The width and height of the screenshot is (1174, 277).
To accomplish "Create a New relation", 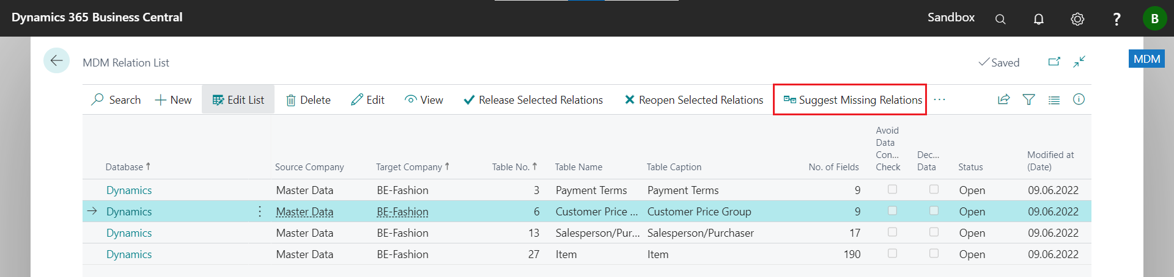I will click(x=174, y=99).
